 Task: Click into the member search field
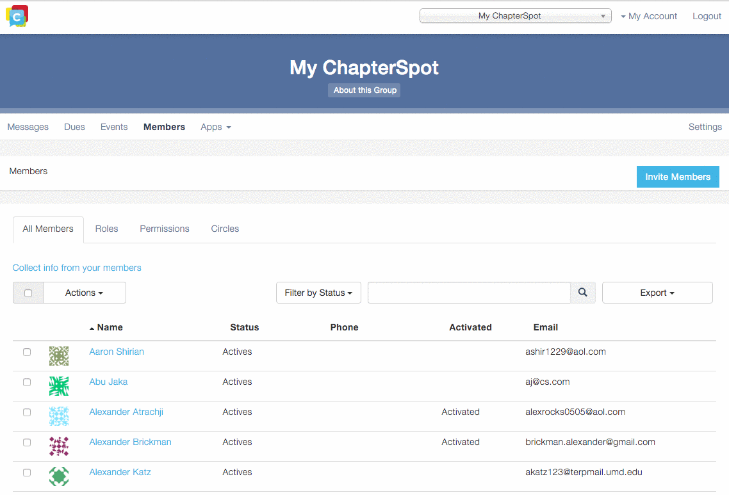point(469,293)
